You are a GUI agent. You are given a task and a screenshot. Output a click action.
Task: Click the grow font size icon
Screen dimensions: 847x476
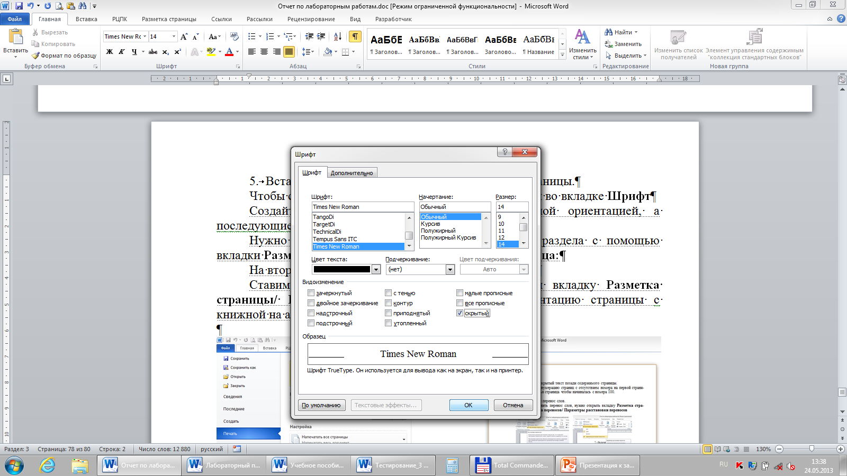[x=184, y=36]
